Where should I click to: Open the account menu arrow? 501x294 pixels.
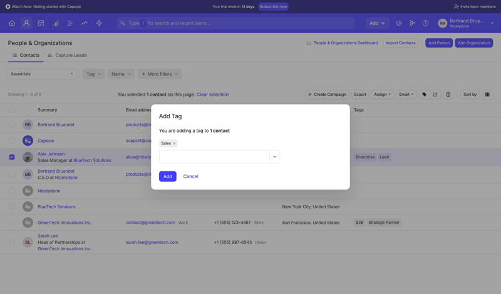tap(492, 23)
